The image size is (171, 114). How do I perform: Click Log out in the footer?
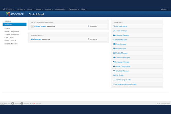coord(38,103)
